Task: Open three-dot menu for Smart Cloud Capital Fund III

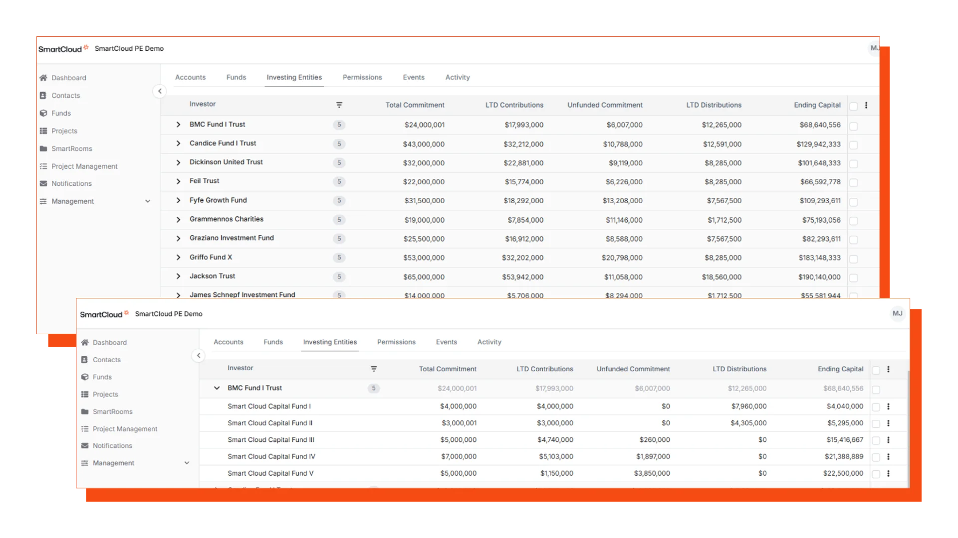Action: pyautogui.click(x=888, y=440)
